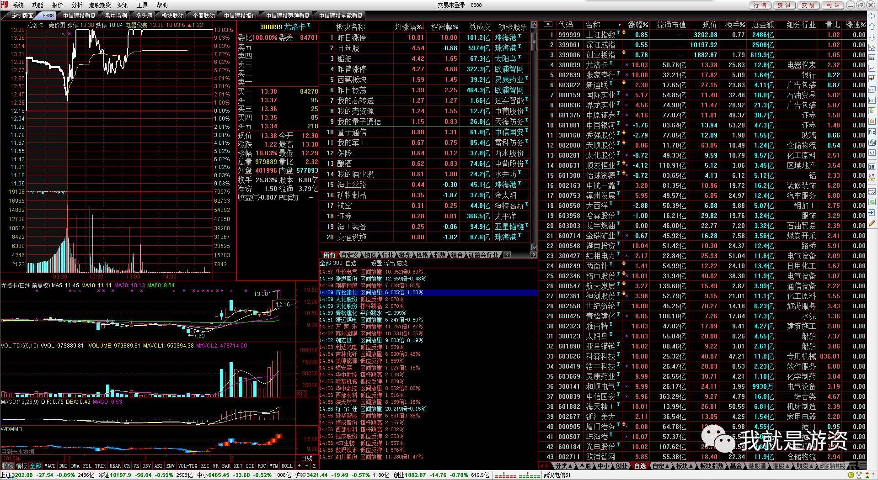Screen dimensions: 878x480
Task: Click the app logo icon at top-left
Action: pos(4,5)
